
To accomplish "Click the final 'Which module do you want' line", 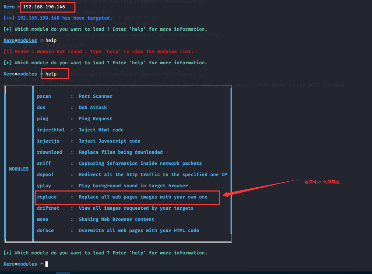I will tap(105, 253).
